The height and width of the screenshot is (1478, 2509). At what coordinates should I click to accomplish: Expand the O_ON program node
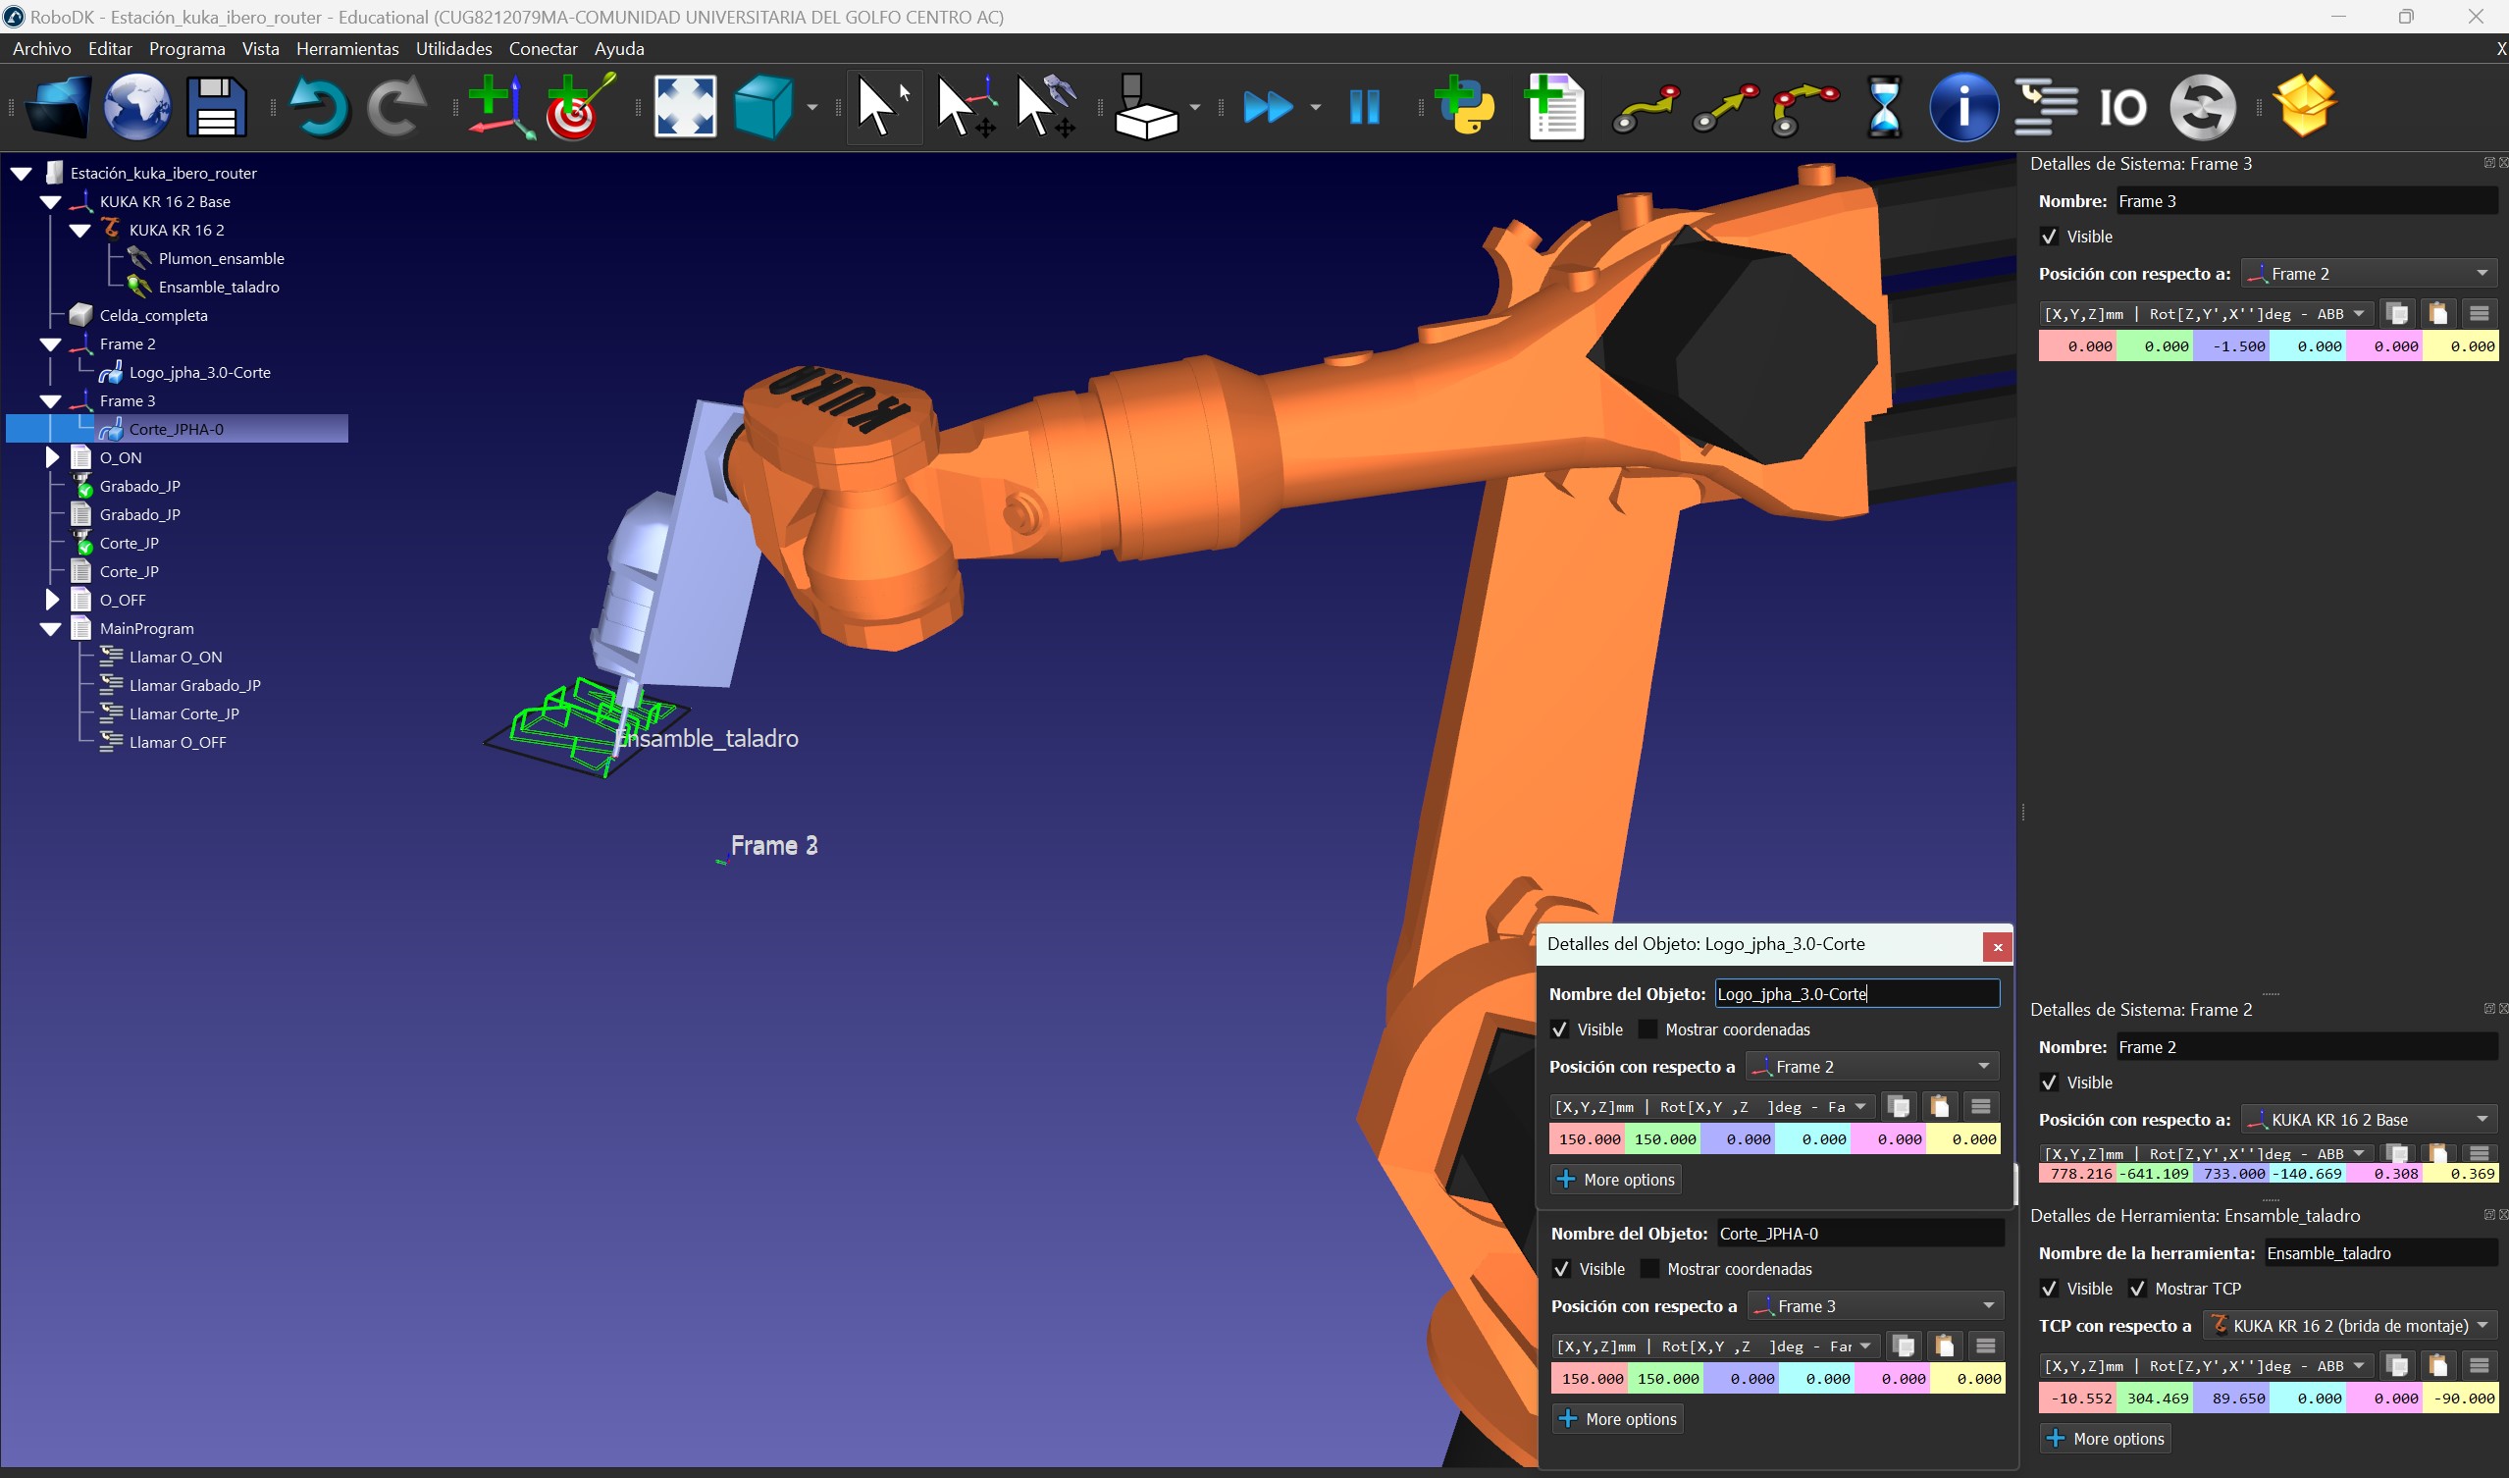(52, 457)
